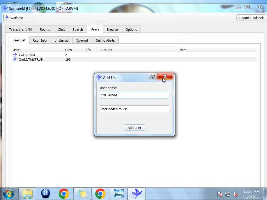The height and width of the screenshot is (200, 267).
Task: Open the first Chrome taskbar icon
Action: (64, 194)
